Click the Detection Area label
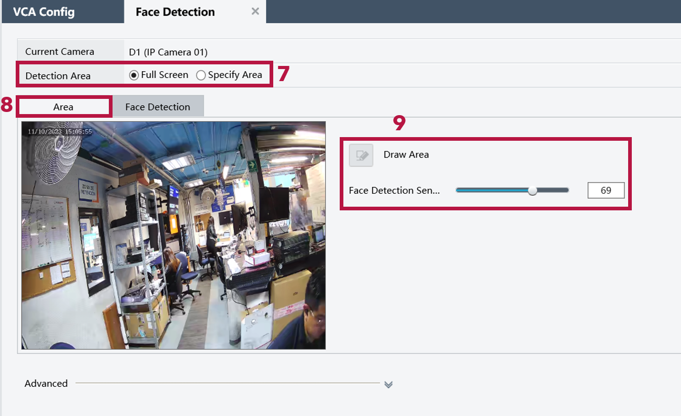The image size is (681, 416). click(x=58, y=75)
